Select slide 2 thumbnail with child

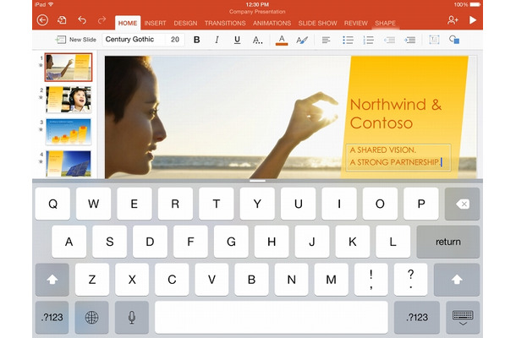(69, 100)
